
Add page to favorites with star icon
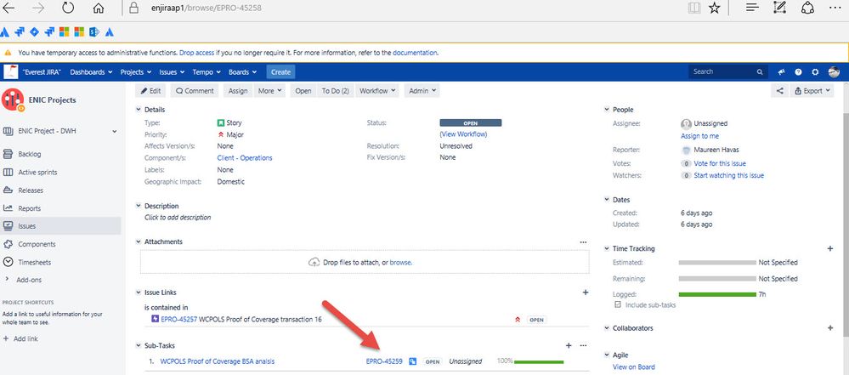click(715, 9)
